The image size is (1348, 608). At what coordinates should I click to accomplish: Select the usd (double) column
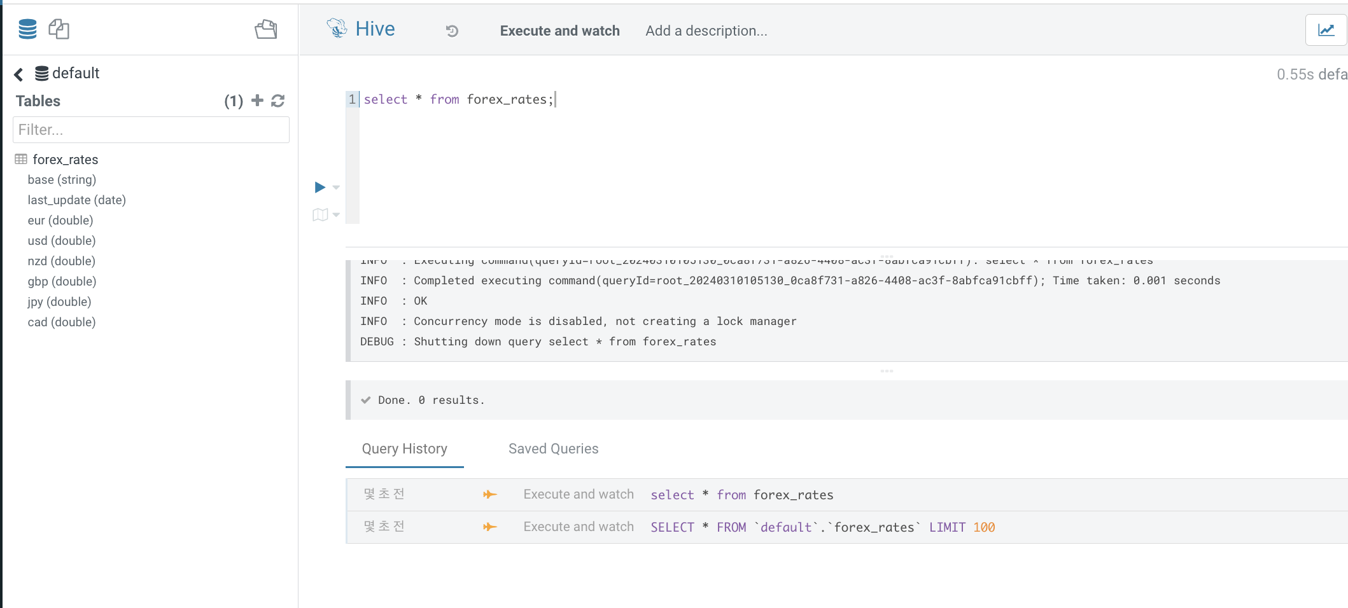tap(62, 241)
